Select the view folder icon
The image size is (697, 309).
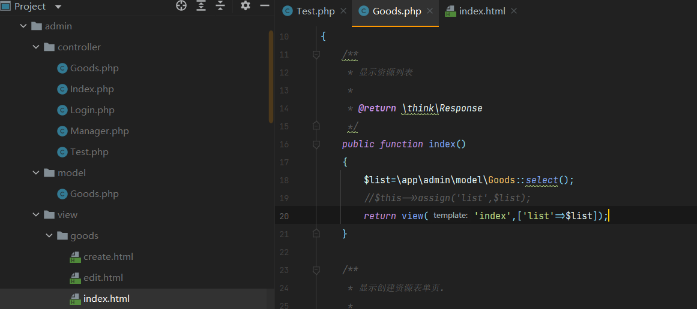click(49, 214)
